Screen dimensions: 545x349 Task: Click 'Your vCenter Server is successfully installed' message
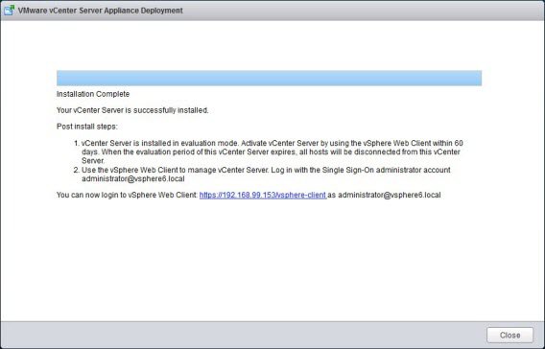pos(132,110)
